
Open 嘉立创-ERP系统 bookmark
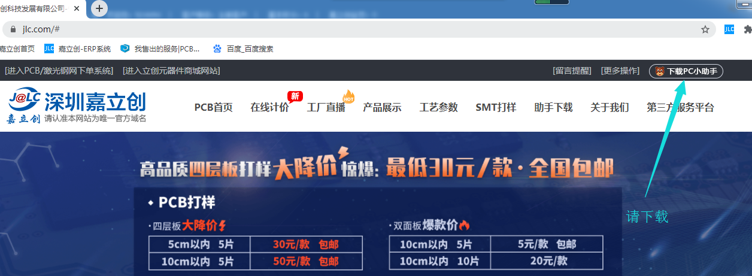pyautogui.click(x=78, y=48)
